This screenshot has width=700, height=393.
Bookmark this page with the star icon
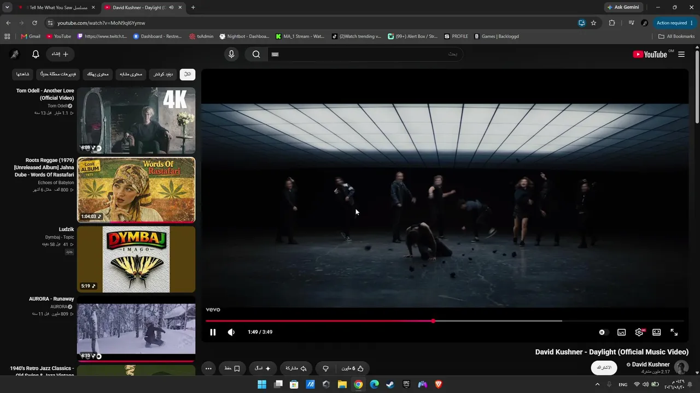coord(593,23)
